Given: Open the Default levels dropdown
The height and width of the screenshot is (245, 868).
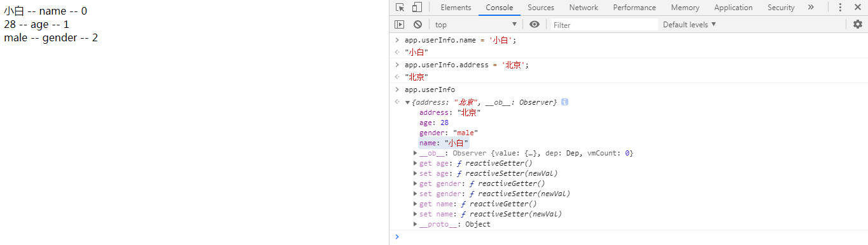Looking at the screenshot, I should (689, 24).
